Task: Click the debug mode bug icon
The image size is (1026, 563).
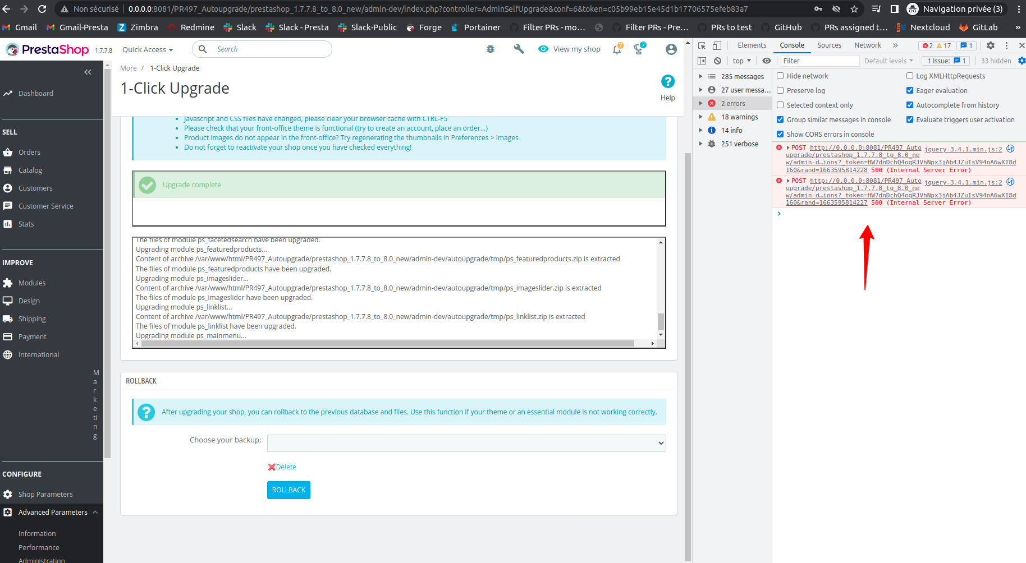Action: 490,49
